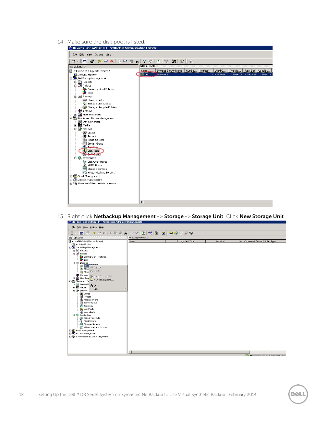Click red Delete X in Devices toolbar
The image size is (327, 423).
pyautogui.click(x=111, y=61)
